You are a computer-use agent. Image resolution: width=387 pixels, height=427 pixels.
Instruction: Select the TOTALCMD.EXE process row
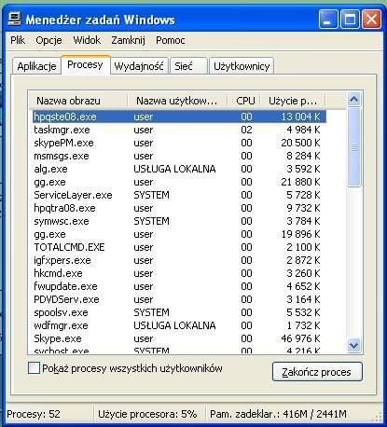[179, 247]
